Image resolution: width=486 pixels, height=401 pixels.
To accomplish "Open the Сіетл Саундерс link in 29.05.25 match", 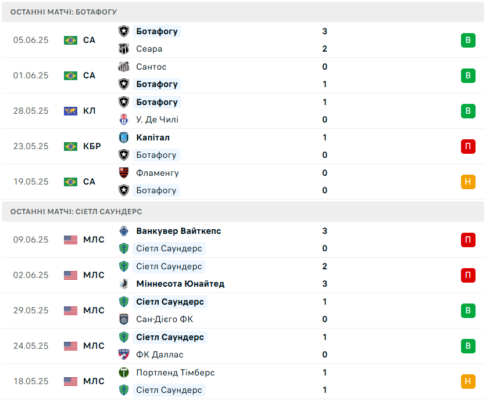I will coord(170,302).
